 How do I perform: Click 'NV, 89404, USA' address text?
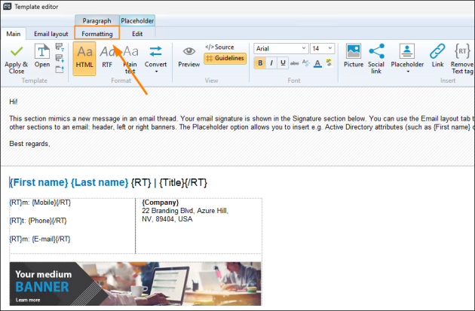pos(167,218)
